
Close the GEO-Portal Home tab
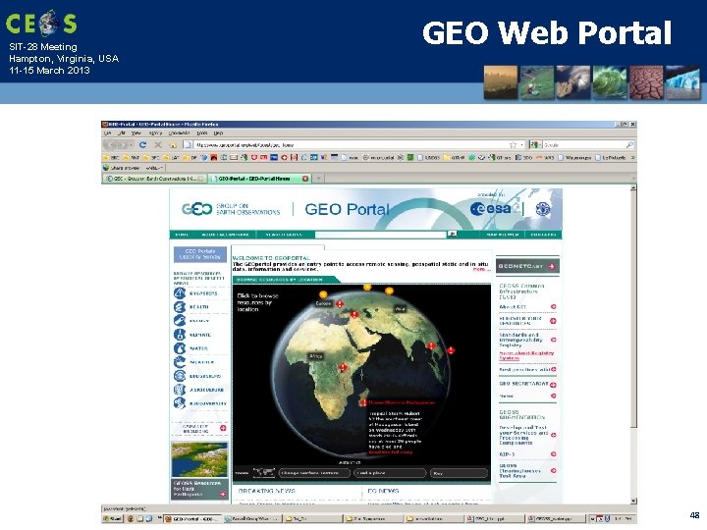[305, 179]
